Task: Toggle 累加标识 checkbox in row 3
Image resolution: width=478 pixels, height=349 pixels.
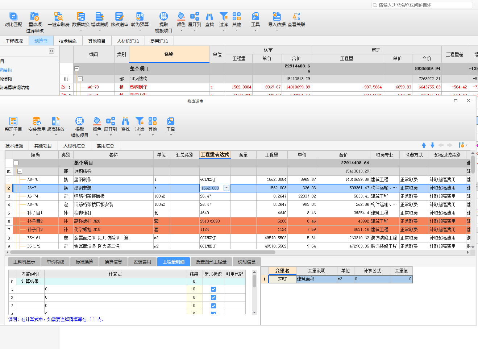Action: pyautogui.click(x=213, y=306)
